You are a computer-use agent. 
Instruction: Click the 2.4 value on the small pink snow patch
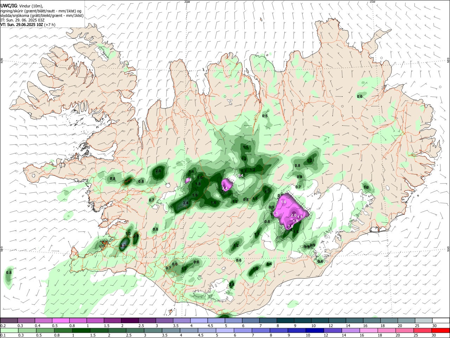tap(225, 189)
